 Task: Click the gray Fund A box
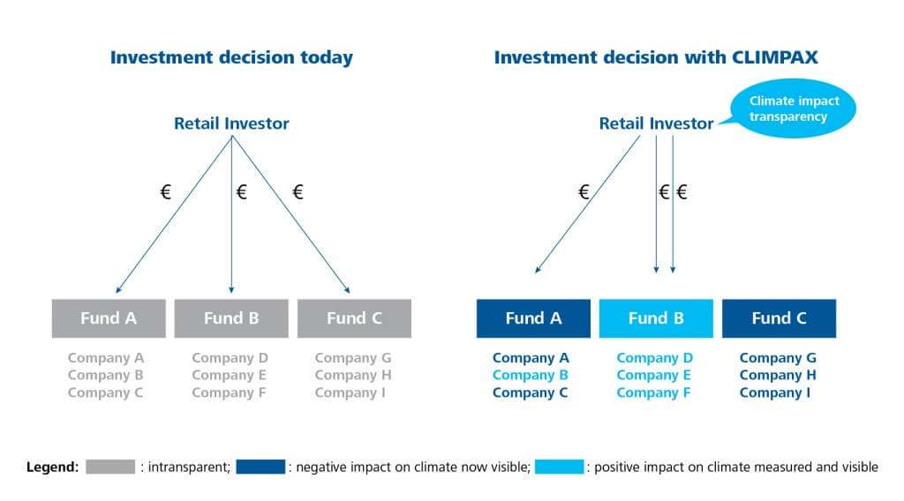(x=109, y=318)
